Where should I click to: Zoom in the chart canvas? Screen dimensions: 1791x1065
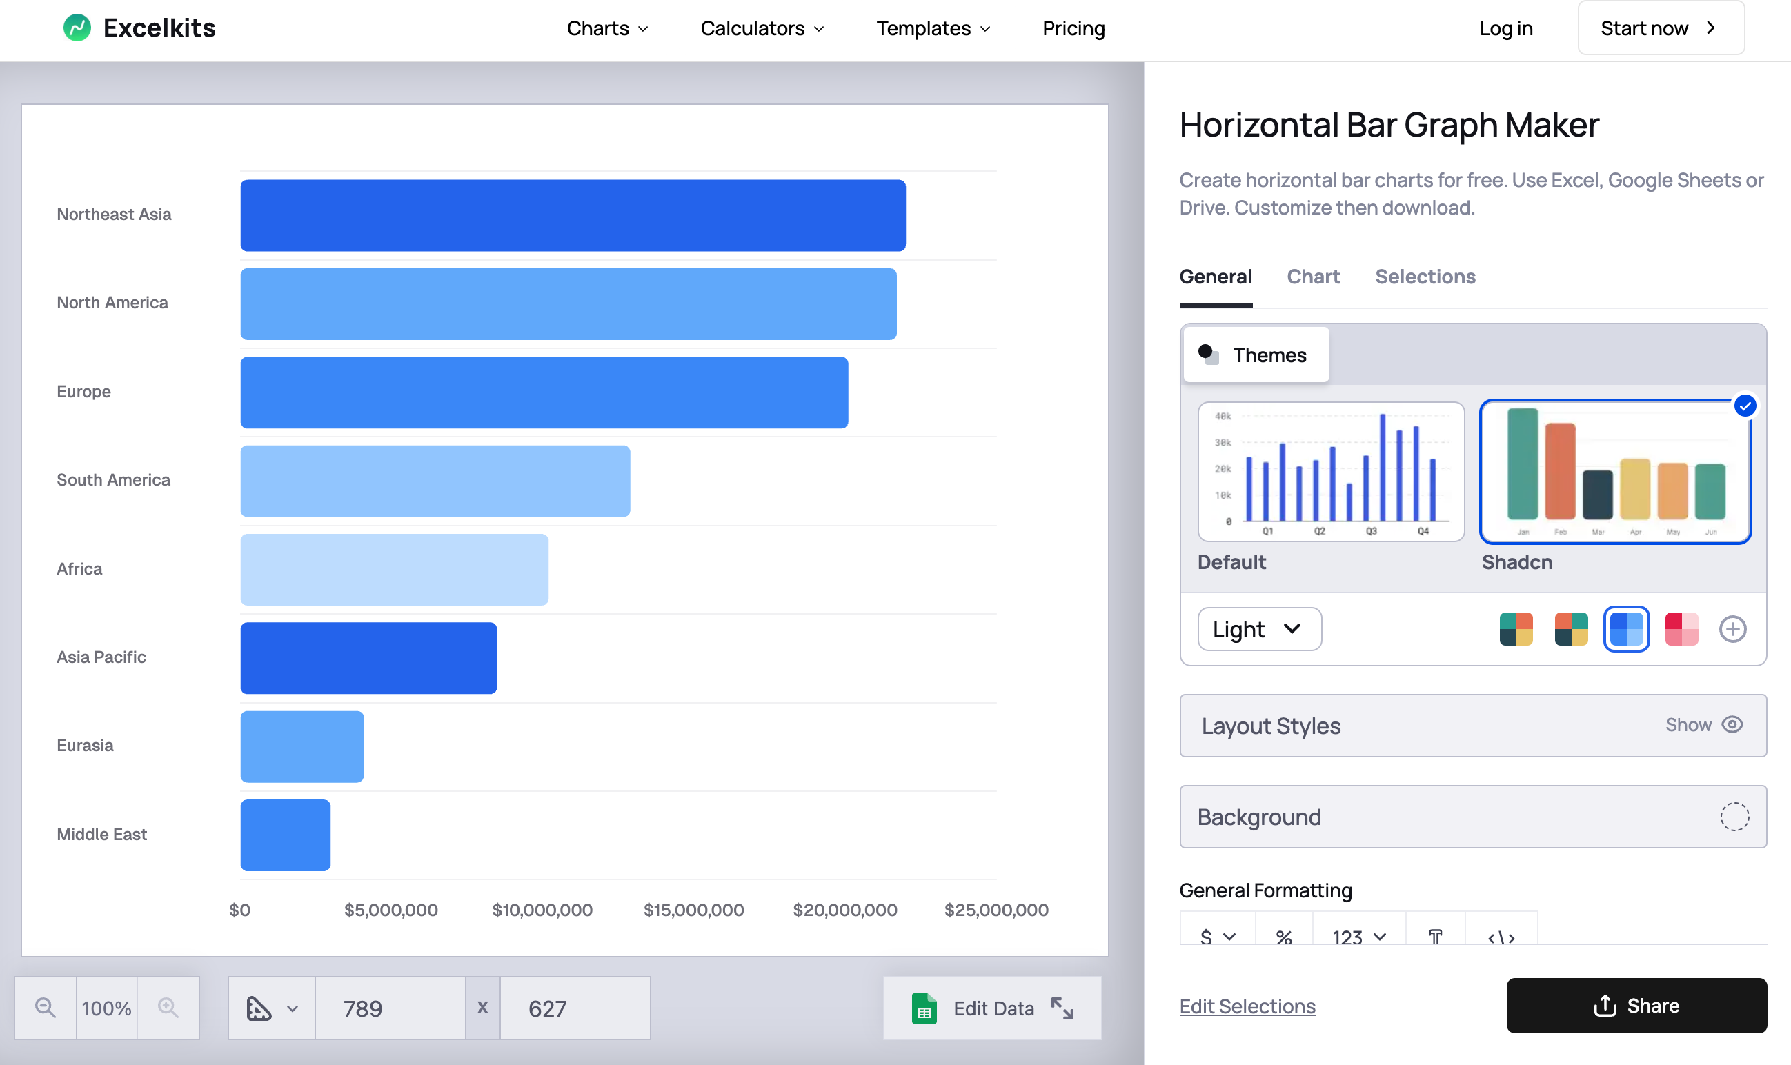tap(168, 1008)
